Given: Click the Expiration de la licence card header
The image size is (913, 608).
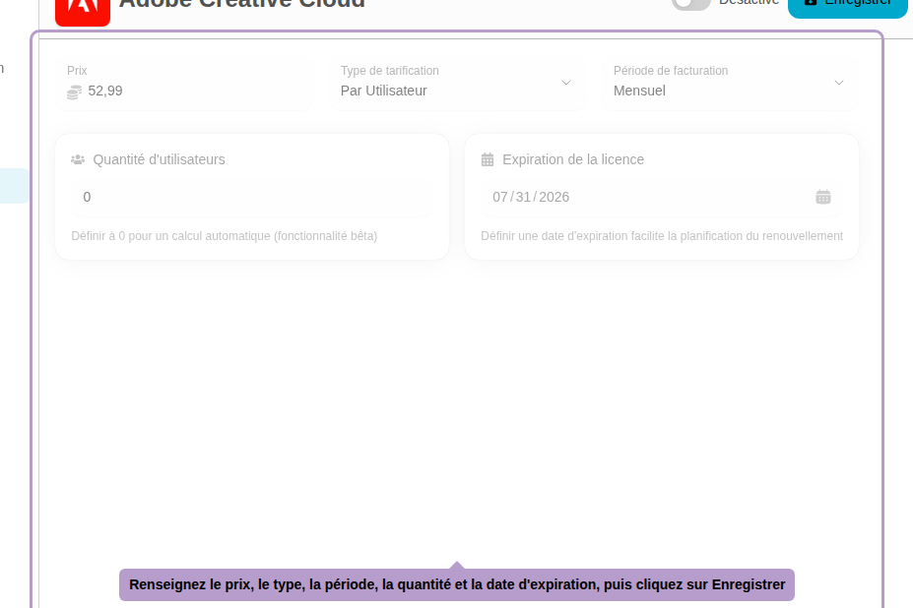Looking at the screenshot, I should coord(573,159).
